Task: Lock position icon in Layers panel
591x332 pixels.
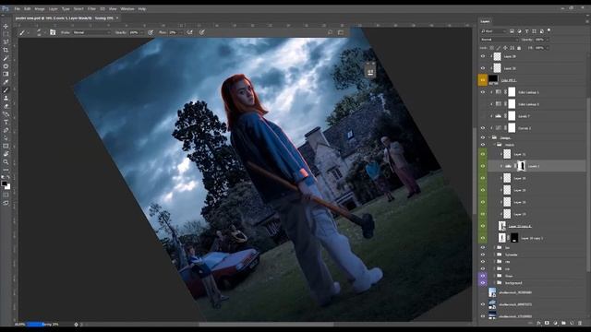Action: (x=505, y=48)
